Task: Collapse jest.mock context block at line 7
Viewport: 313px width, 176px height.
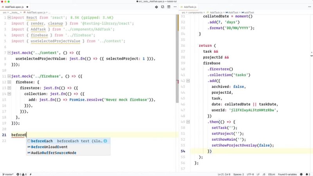Action: 9,53
